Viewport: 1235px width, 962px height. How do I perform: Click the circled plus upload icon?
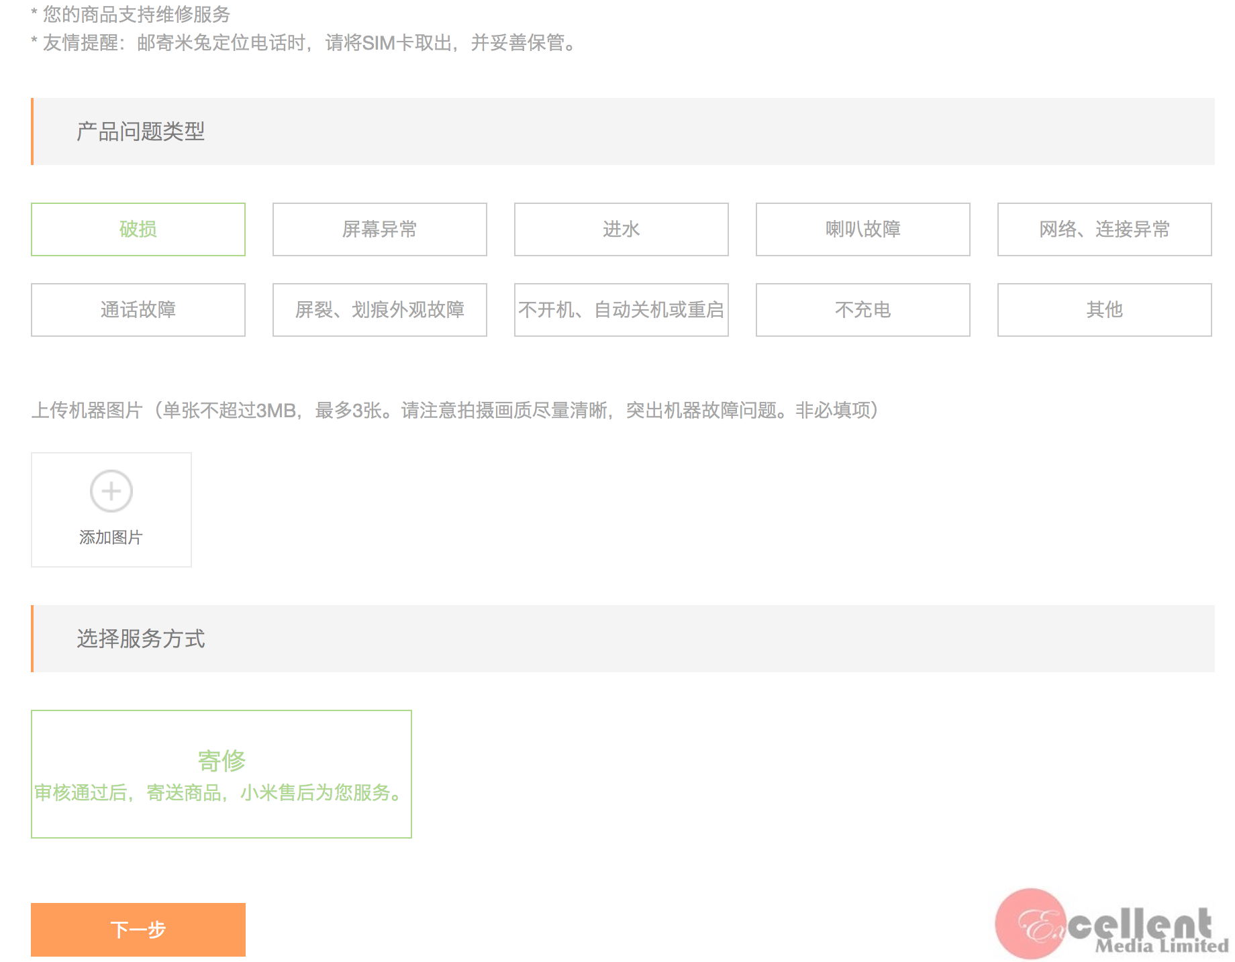111,491
